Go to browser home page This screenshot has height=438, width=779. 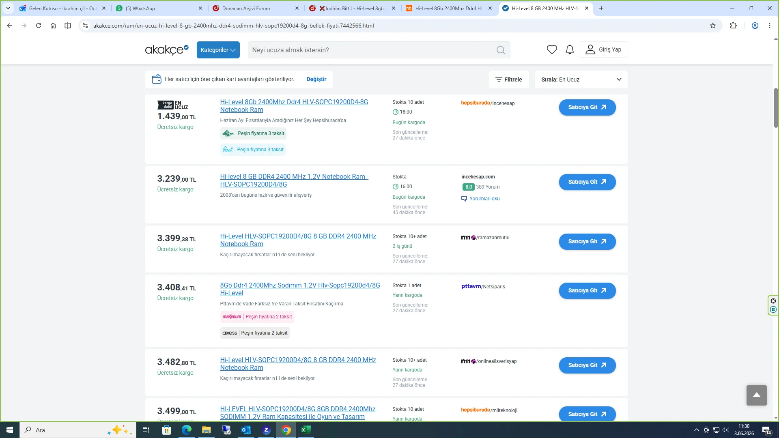coord(53,26)
